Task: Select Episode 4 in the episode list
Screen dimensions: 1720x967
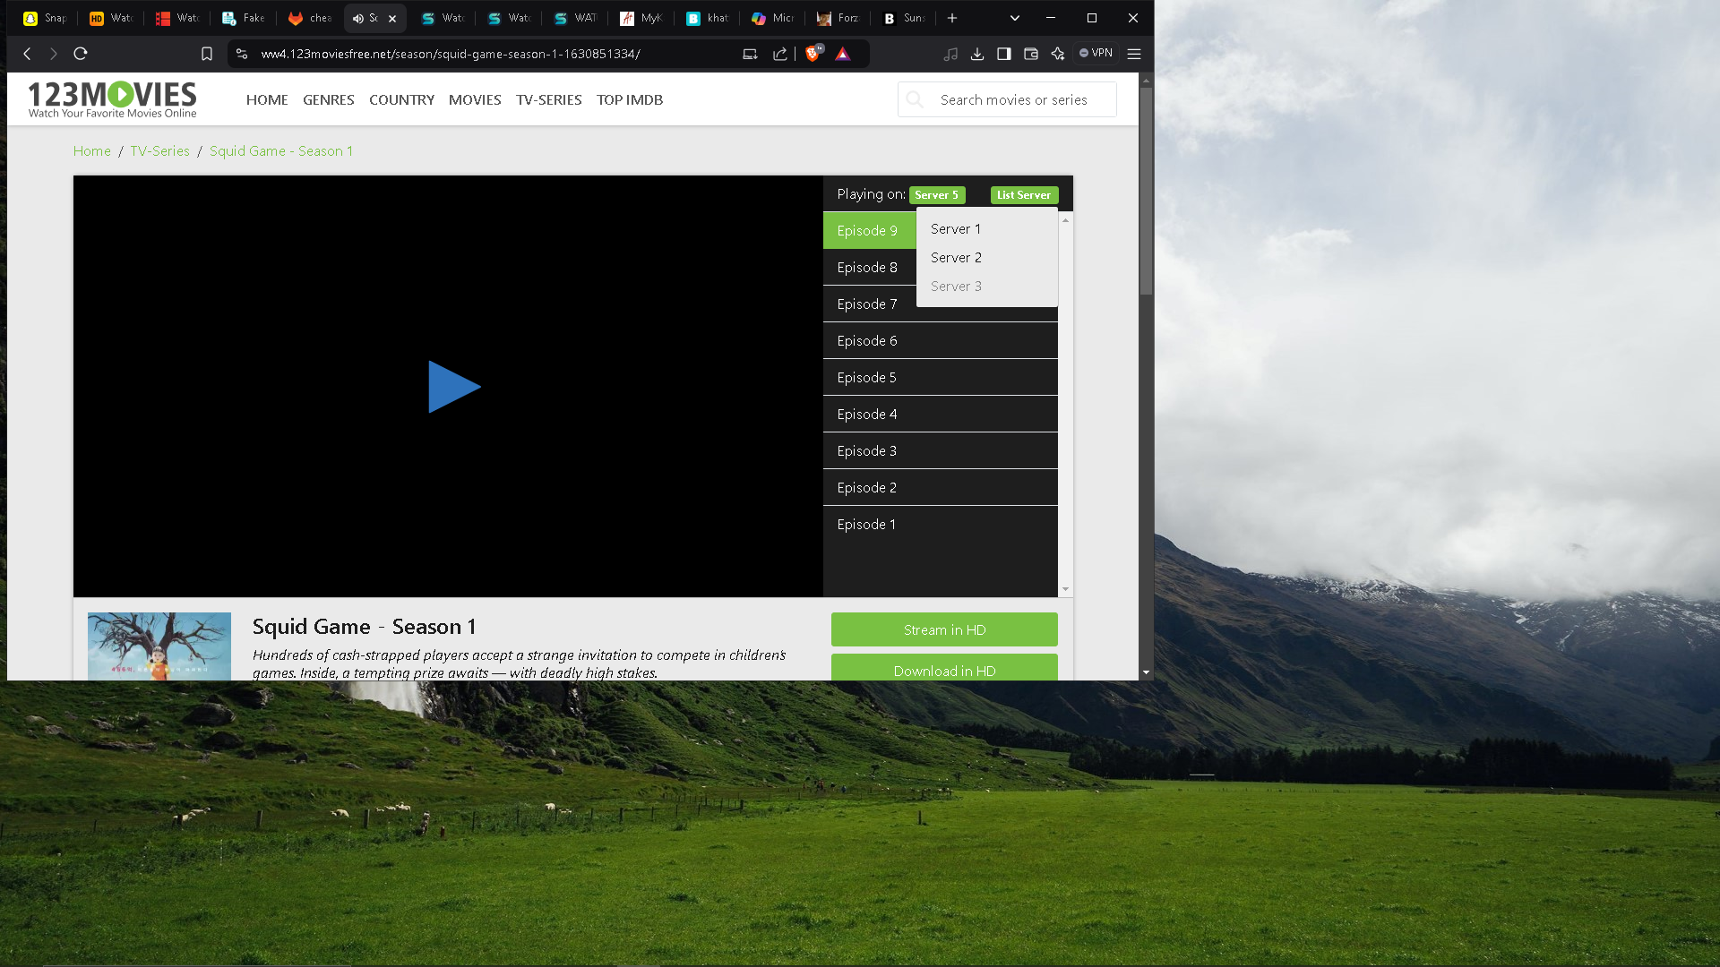Action: tap(940, 415)
